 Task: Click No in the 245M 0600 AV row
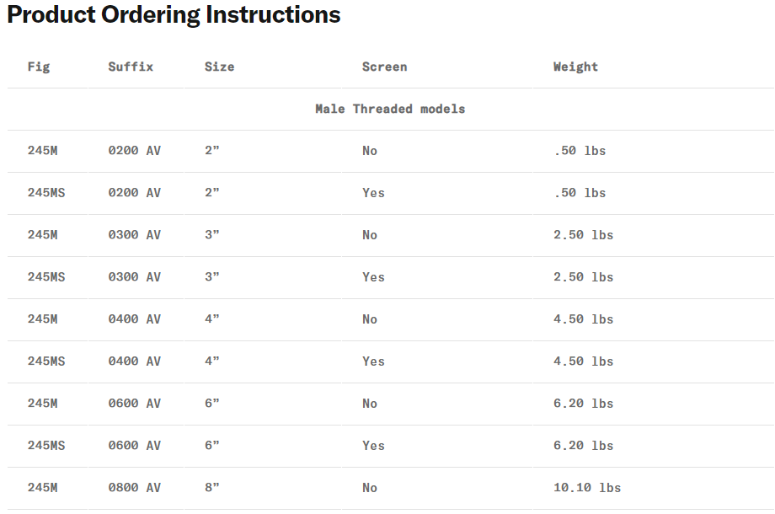tap(370, 404)
